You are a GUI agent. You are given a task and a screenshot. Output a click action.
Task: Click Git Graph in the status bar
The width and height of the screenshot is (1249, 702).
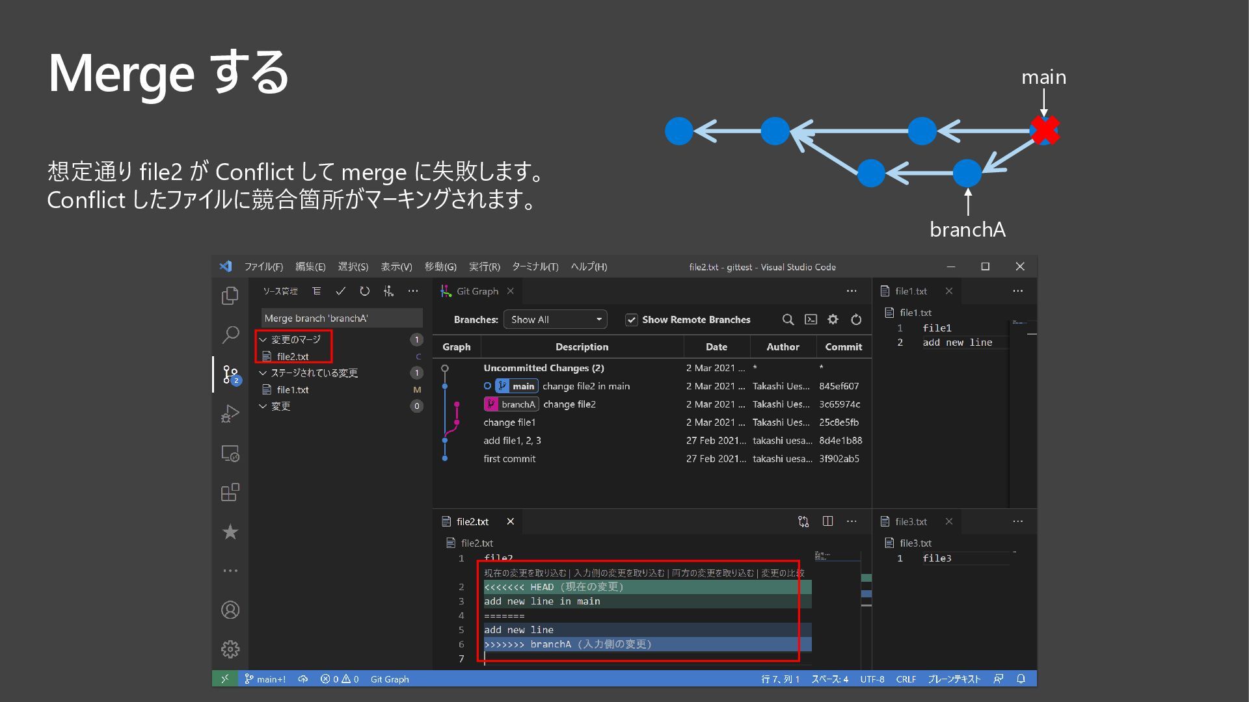pyautogui.click(x=390, y=679)
